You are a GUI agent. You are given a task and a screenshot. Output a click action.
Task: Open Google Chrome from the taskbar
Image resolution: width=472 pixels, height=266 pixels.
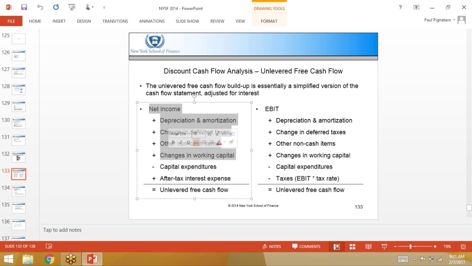49,259
